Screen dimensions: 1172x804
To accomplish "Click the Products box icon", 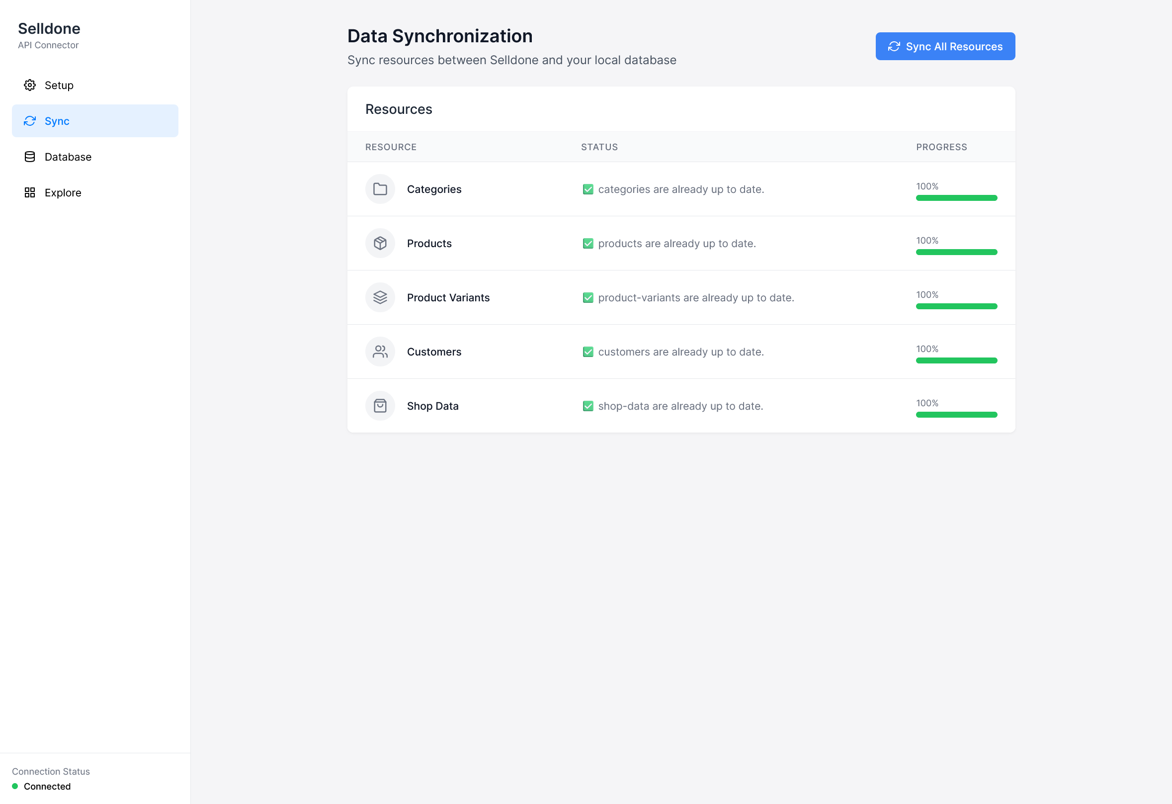I will [x=380, y=243].
